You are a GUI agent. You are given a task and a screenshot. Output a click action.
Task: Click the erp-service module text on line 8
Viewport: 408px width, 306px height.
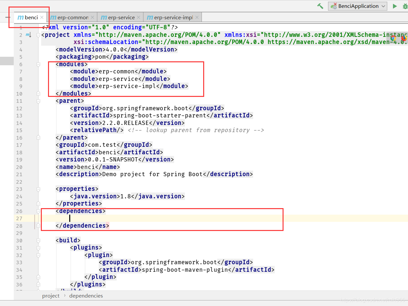(x=119, y=79)
